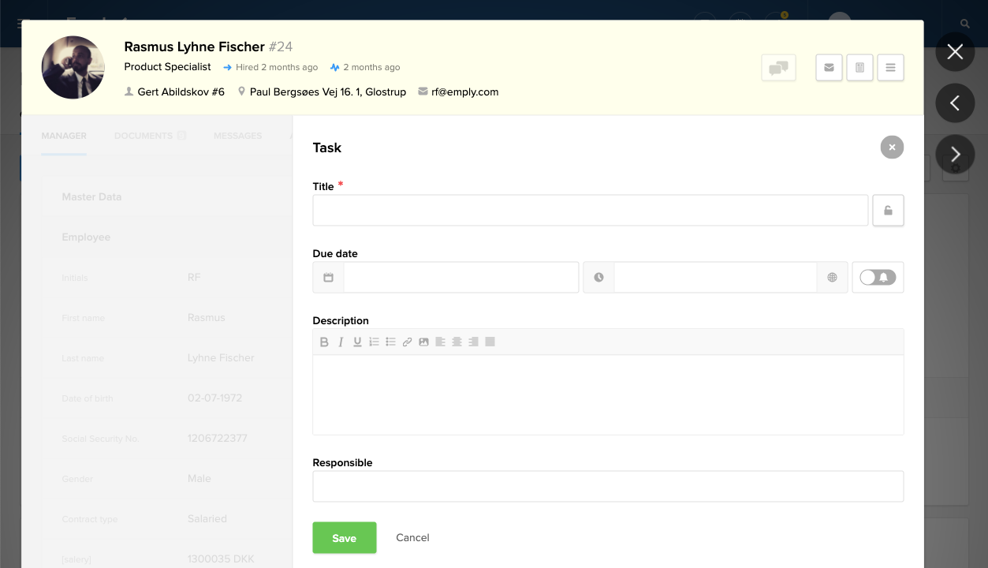Click the green Save button
This screenshot has height=568, width=988.
tap(344, 538)
